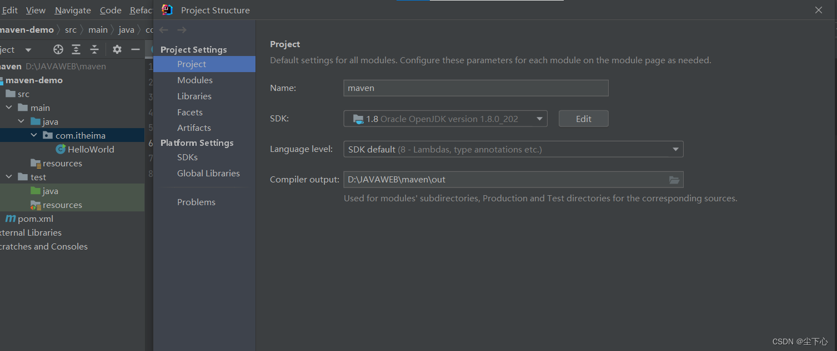Click java in the breadcrumb bar

pos(127,30)
